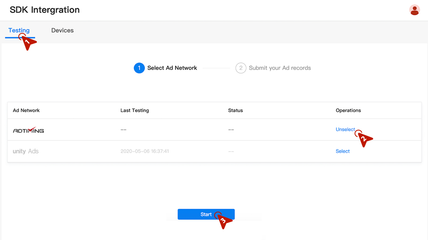This screenshot has height=240, width=428.
Task: Open the Devices tab
Action: (62, 30)
